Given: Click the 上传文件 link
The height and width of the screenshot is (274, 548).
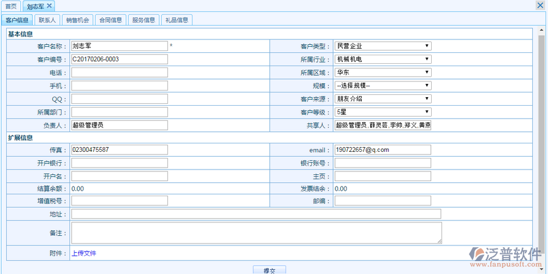Looking at the screenshot, I should click(x=84, y=253).
